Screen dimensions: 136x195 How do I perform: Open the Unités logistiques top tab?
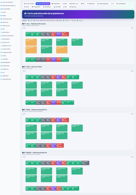point(103,4)
